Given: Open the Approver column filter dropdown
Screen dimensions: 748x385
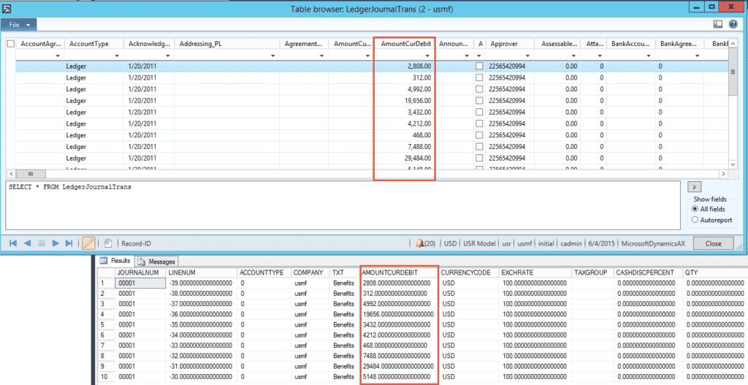Looking at the screenshot, I should point(527,56).
